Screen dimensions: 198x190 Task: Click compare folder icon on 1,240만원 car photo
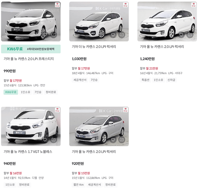point(190,34)
